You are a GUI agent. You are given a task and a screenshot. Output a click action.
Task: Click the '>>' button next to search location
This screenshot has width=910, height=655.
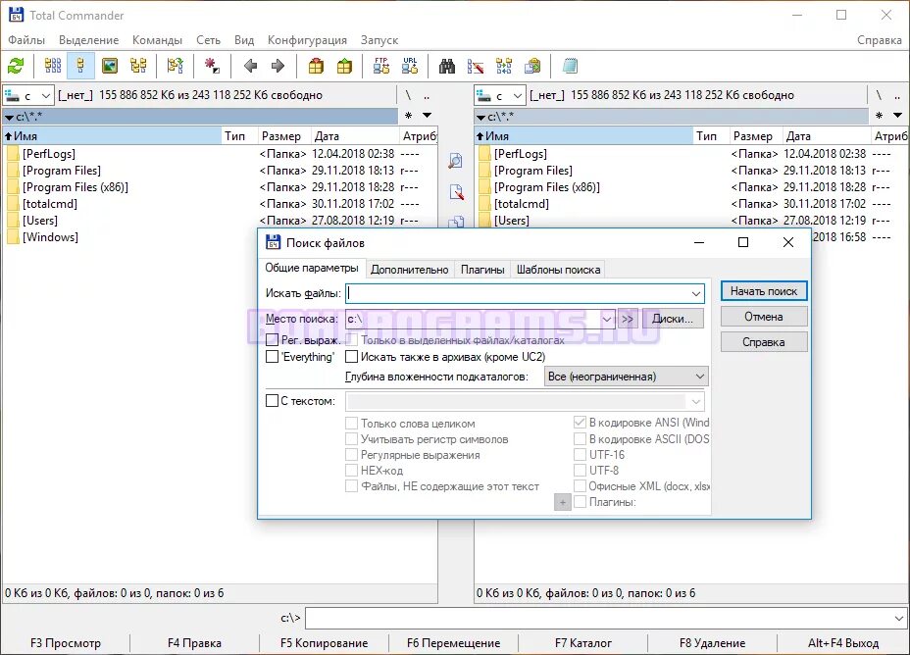(x=628, y=319)
